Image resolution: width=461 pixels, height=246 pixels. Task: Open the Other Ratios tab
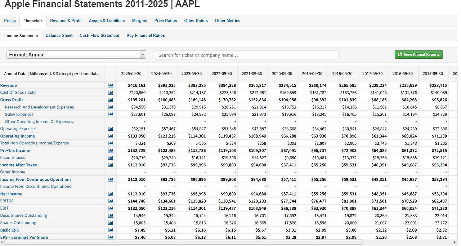pyautogui.click(x=196, y=21)
